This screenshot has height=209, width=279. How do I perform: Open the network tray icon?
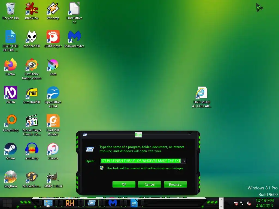click(242, 203)
